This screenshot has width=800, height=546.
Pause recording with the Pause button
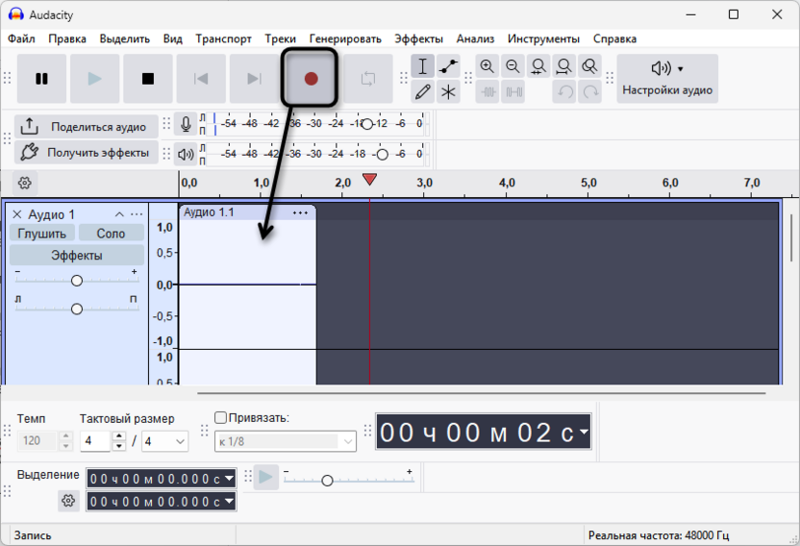click(41, 79)
